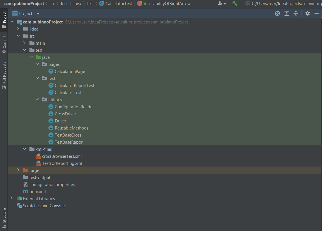Viewport: 322px width, 231px height.
Task: Click the Scratches and Consoles icon
Action: click(19, 206)
